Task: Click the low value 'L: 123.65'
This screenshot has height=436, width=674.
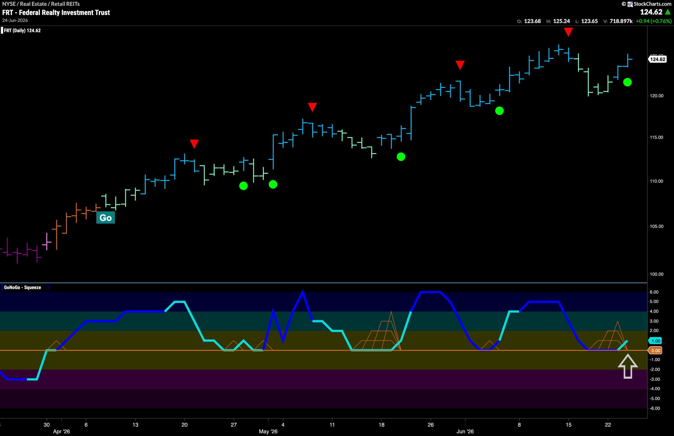Action: [586, 21]
